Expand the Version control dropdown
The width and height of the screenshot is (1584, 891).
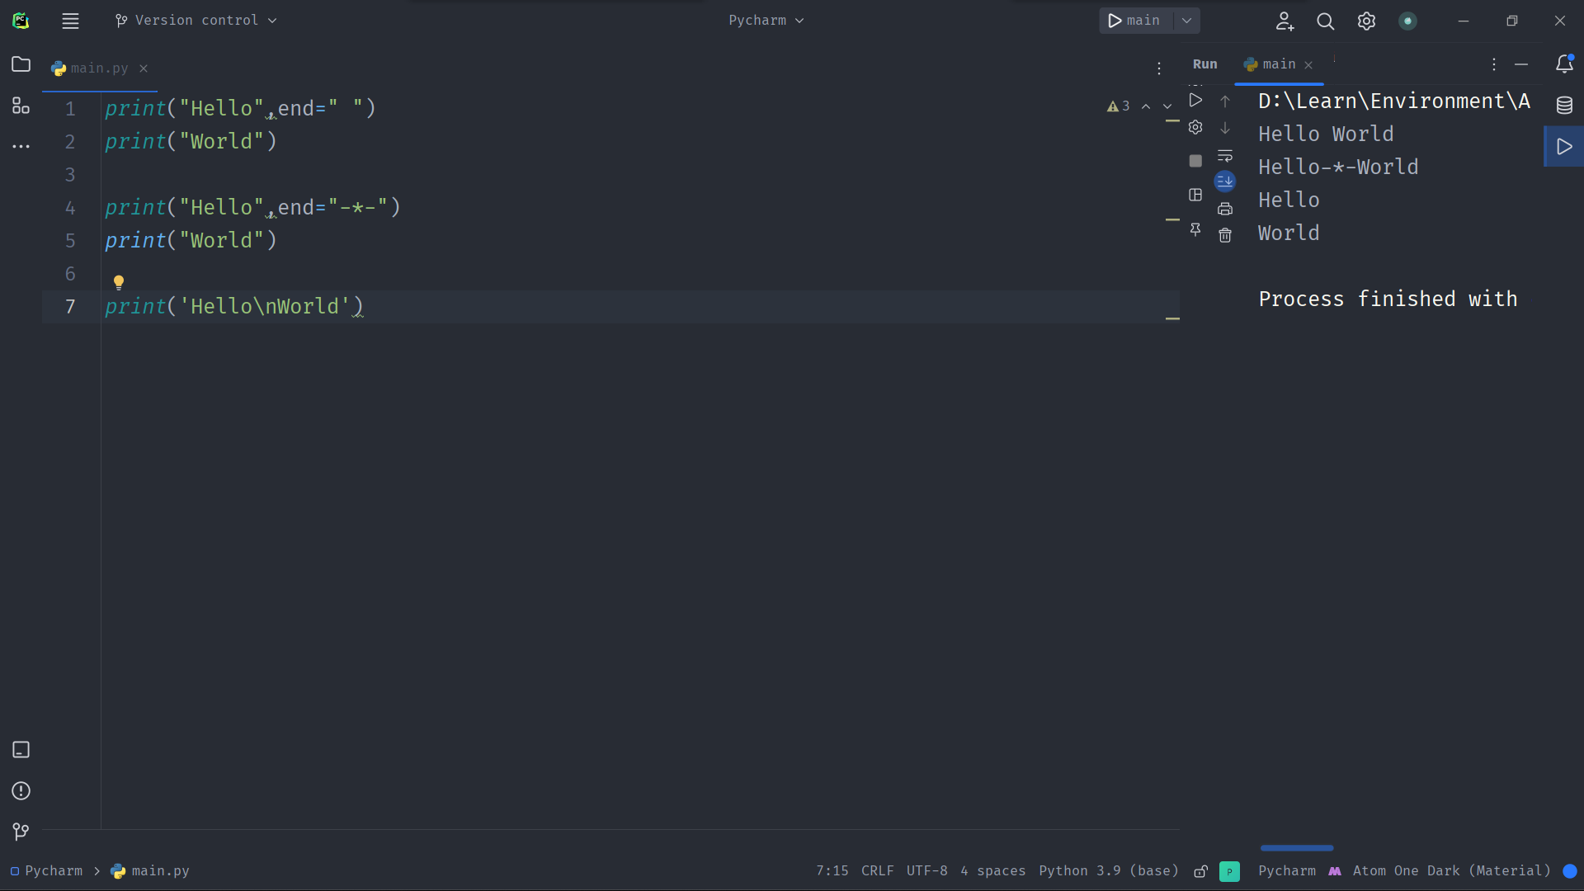coord(196,21)
